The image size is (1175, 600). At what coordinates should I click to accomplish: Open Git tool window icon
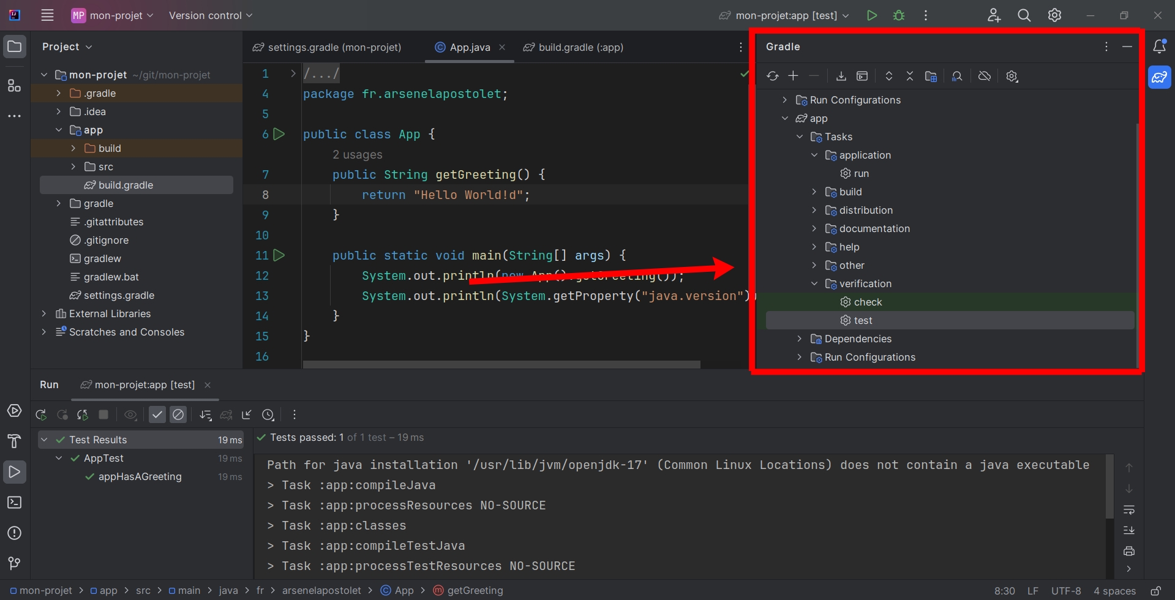(14, 563)
